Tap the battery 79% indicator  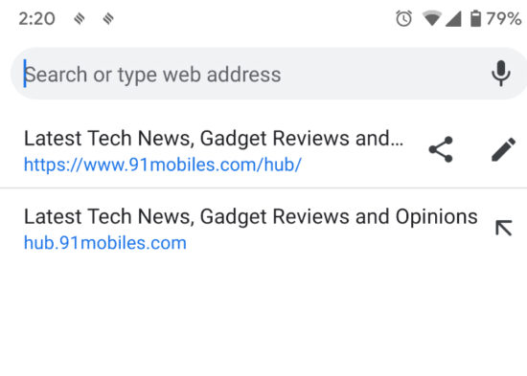coord(475,18)
